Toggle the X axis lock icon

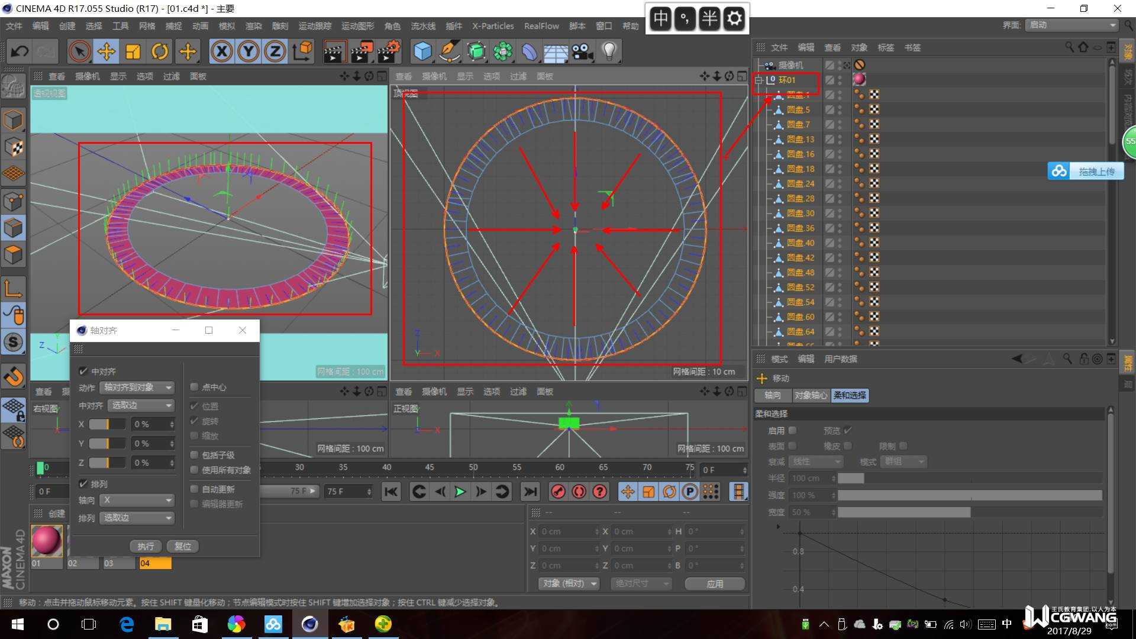tap(222, 51)
